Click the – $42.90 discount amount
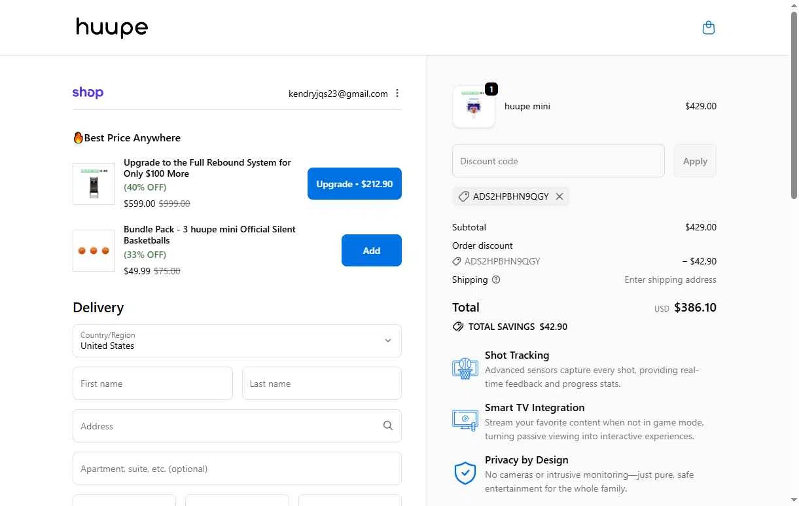 coord(699,261)
